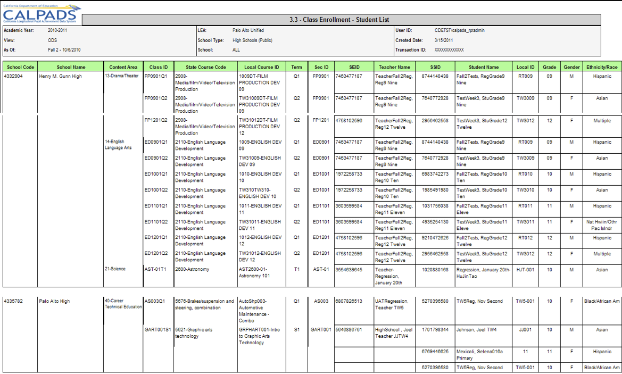The image size is (622, 374).
Task: Select class ID ED1001Q1
Action: tap(156, 174)
